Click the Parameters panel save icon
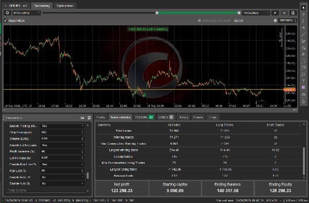This screenshot has width=309, height=203. [x=89, y=118]
